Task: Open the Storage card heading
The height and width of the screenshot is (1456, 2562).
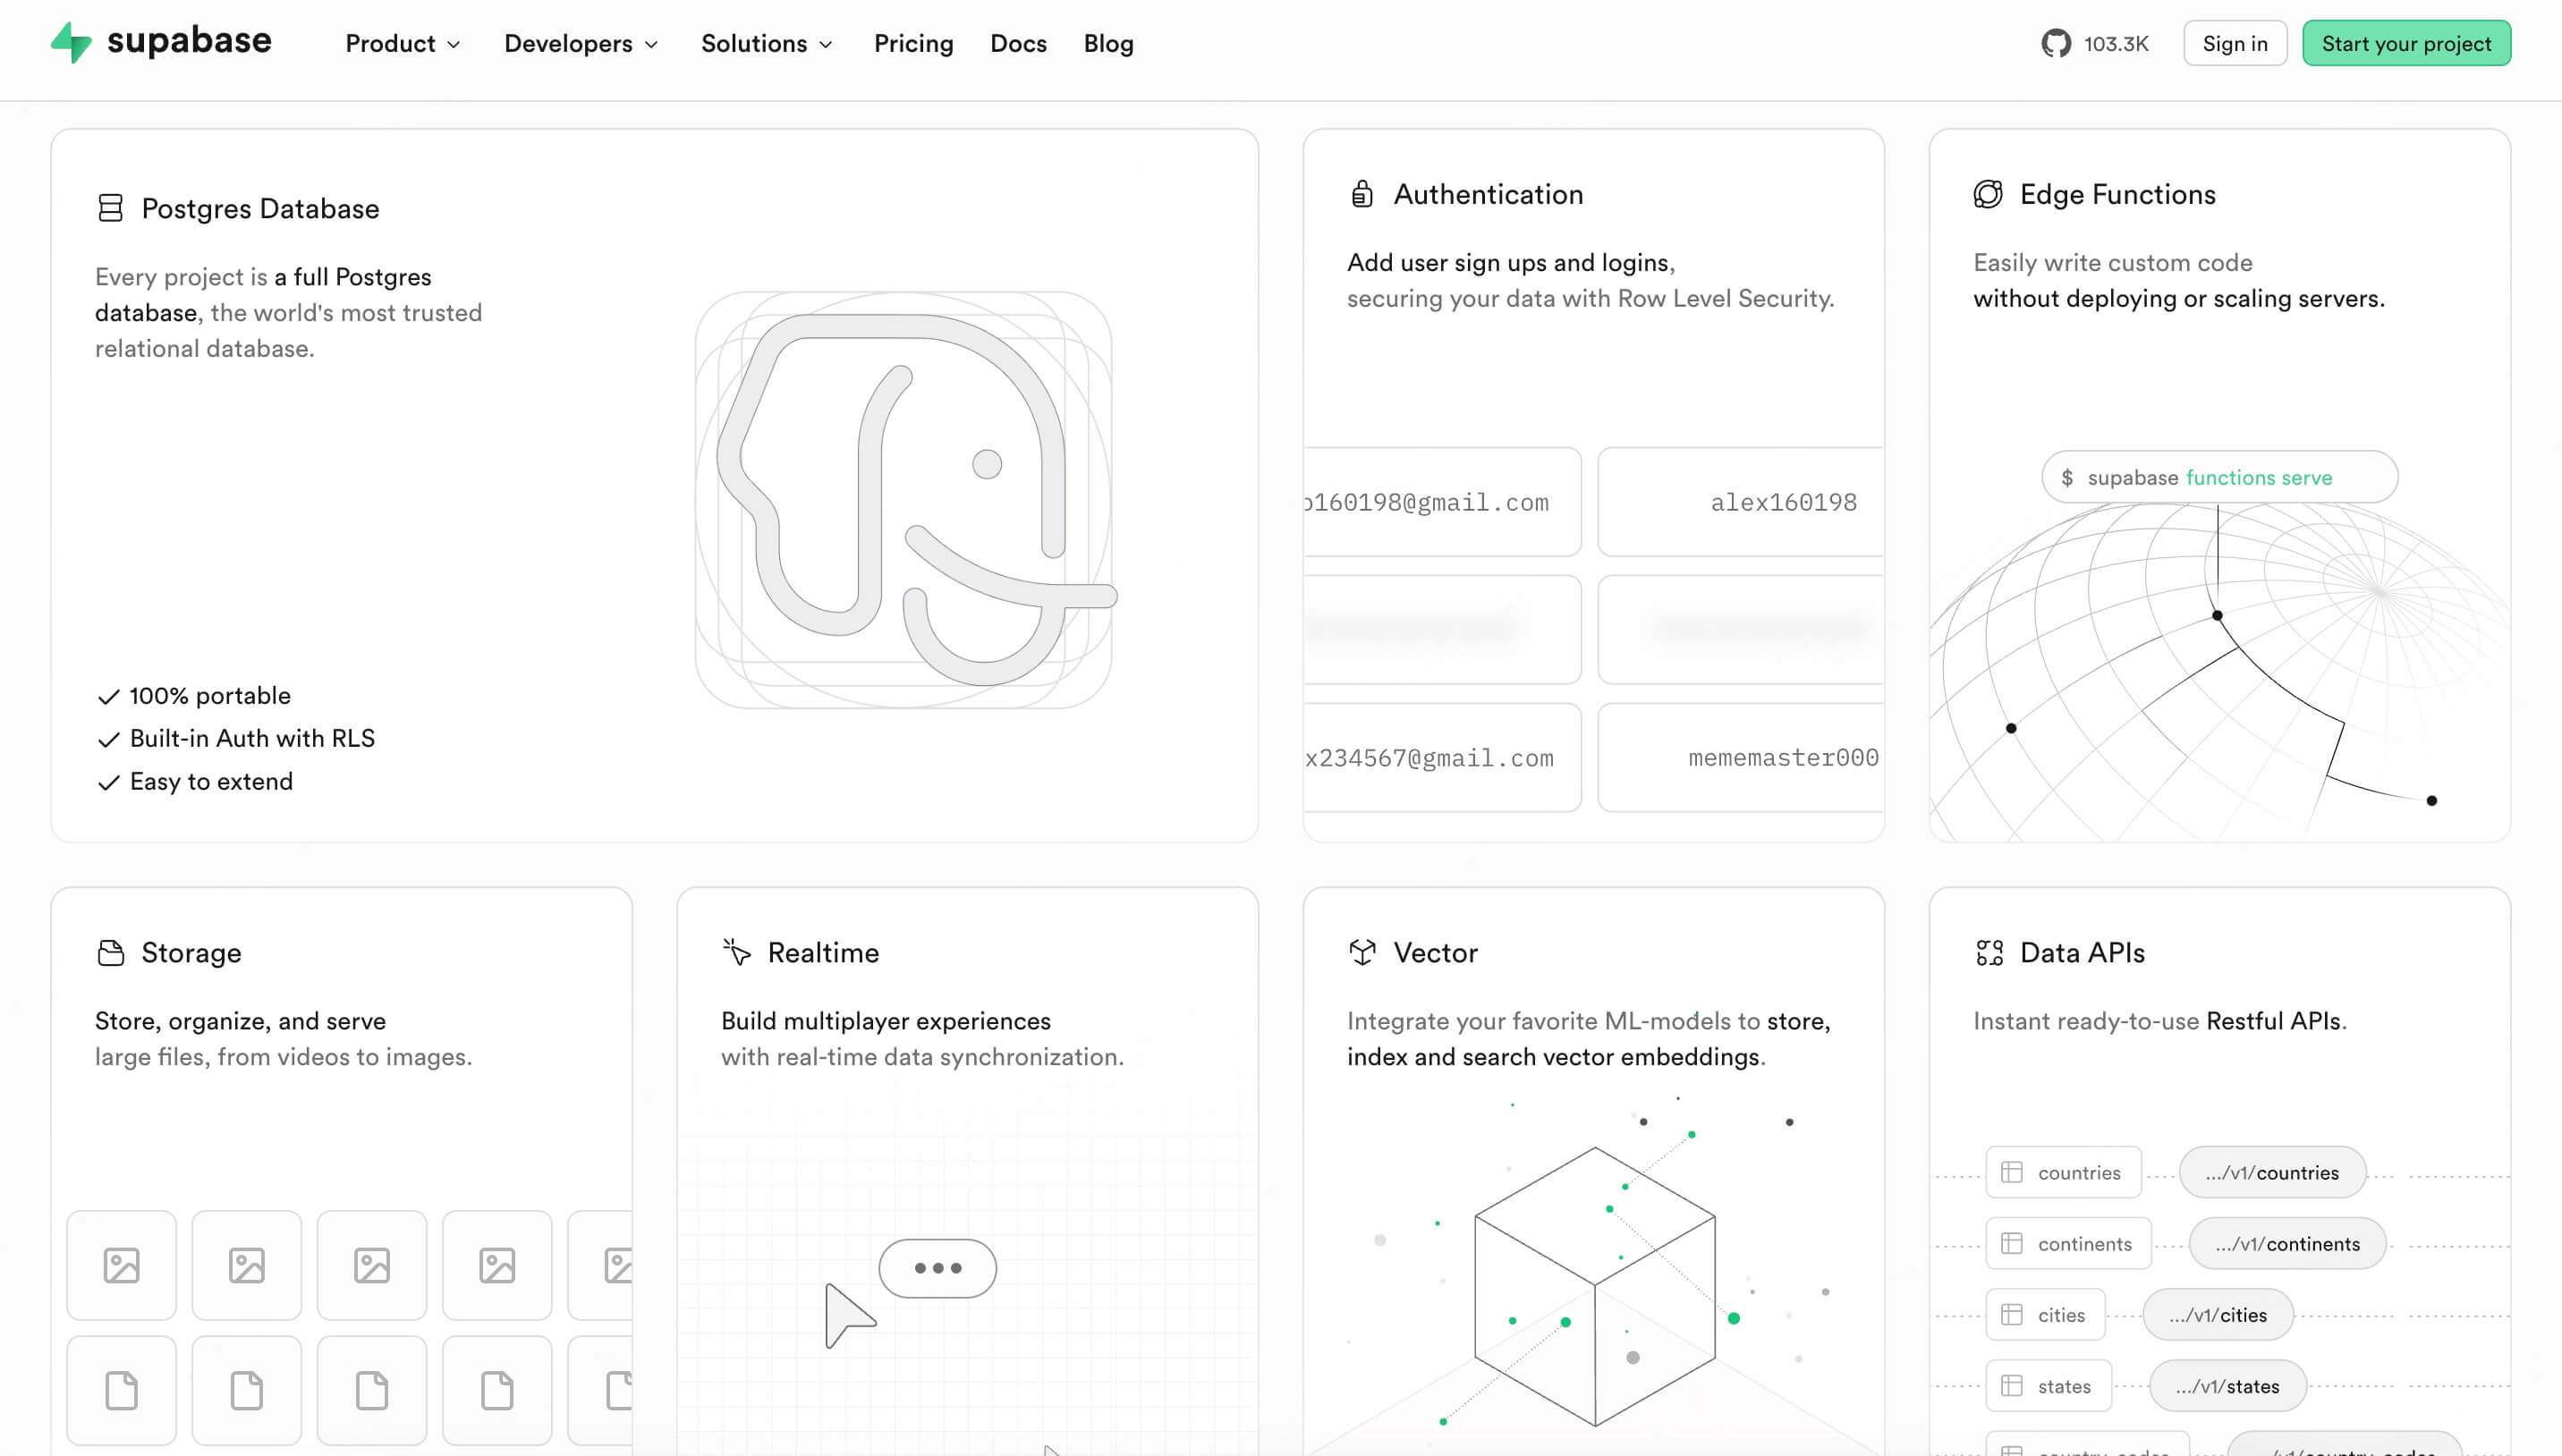Action: (191, 952)
